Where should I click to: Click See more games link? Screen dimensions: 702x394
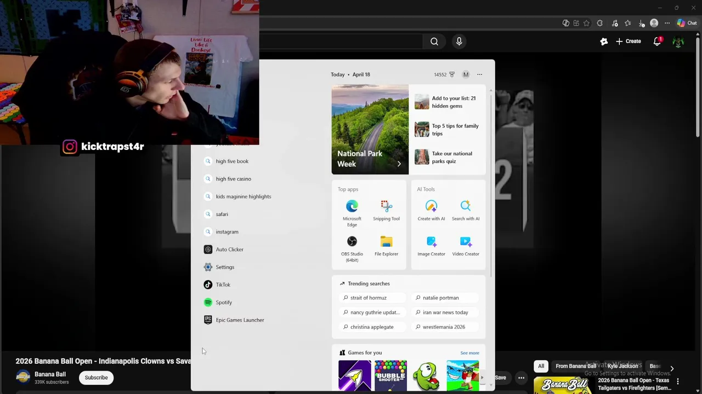click(x=469, y=353)
